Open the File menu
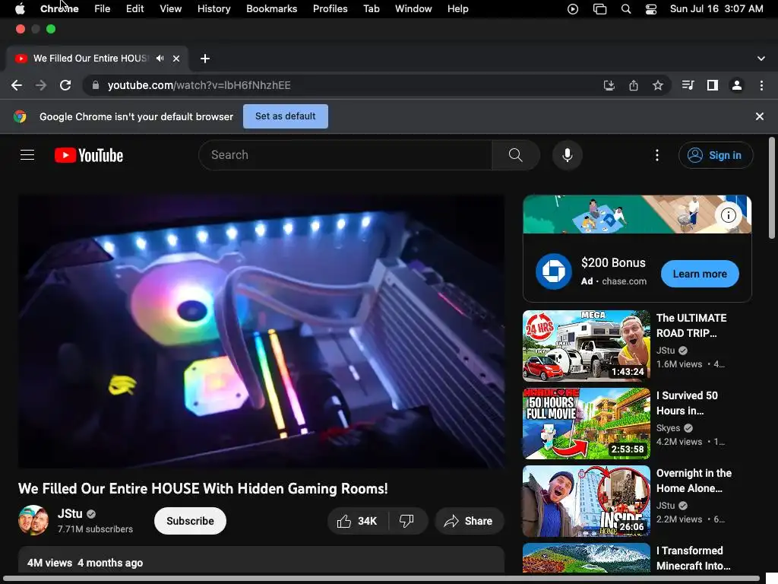The image size is (778, 584). 103,8
